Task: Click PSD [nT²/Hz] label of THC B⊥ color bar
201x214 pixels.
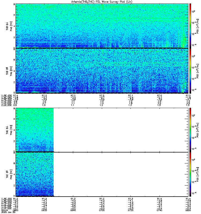Action: [198, 130]
